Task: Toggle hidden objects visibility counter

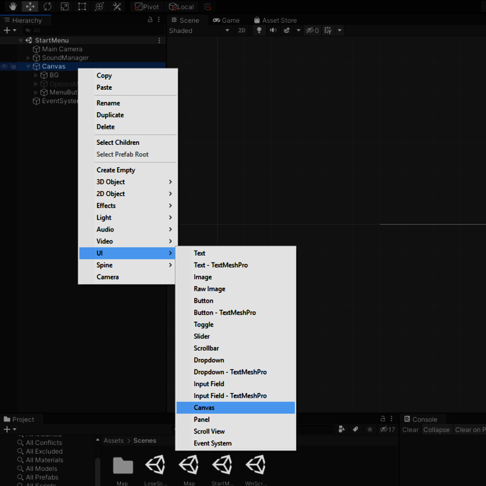Action: [x=312, y=30]
